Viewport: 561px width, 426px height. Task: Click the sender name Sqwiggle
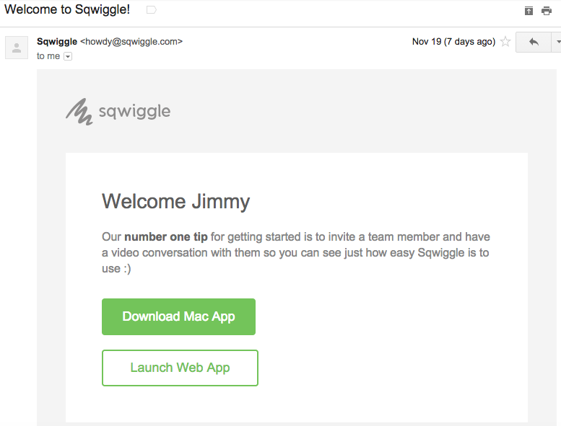(57, 41)
